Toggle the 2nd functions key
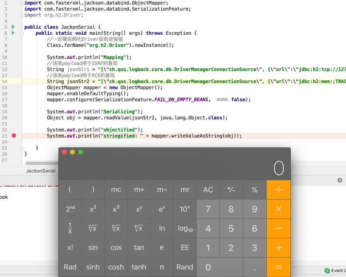Screen dimensions: 346x277 click(x=70, y=209)
